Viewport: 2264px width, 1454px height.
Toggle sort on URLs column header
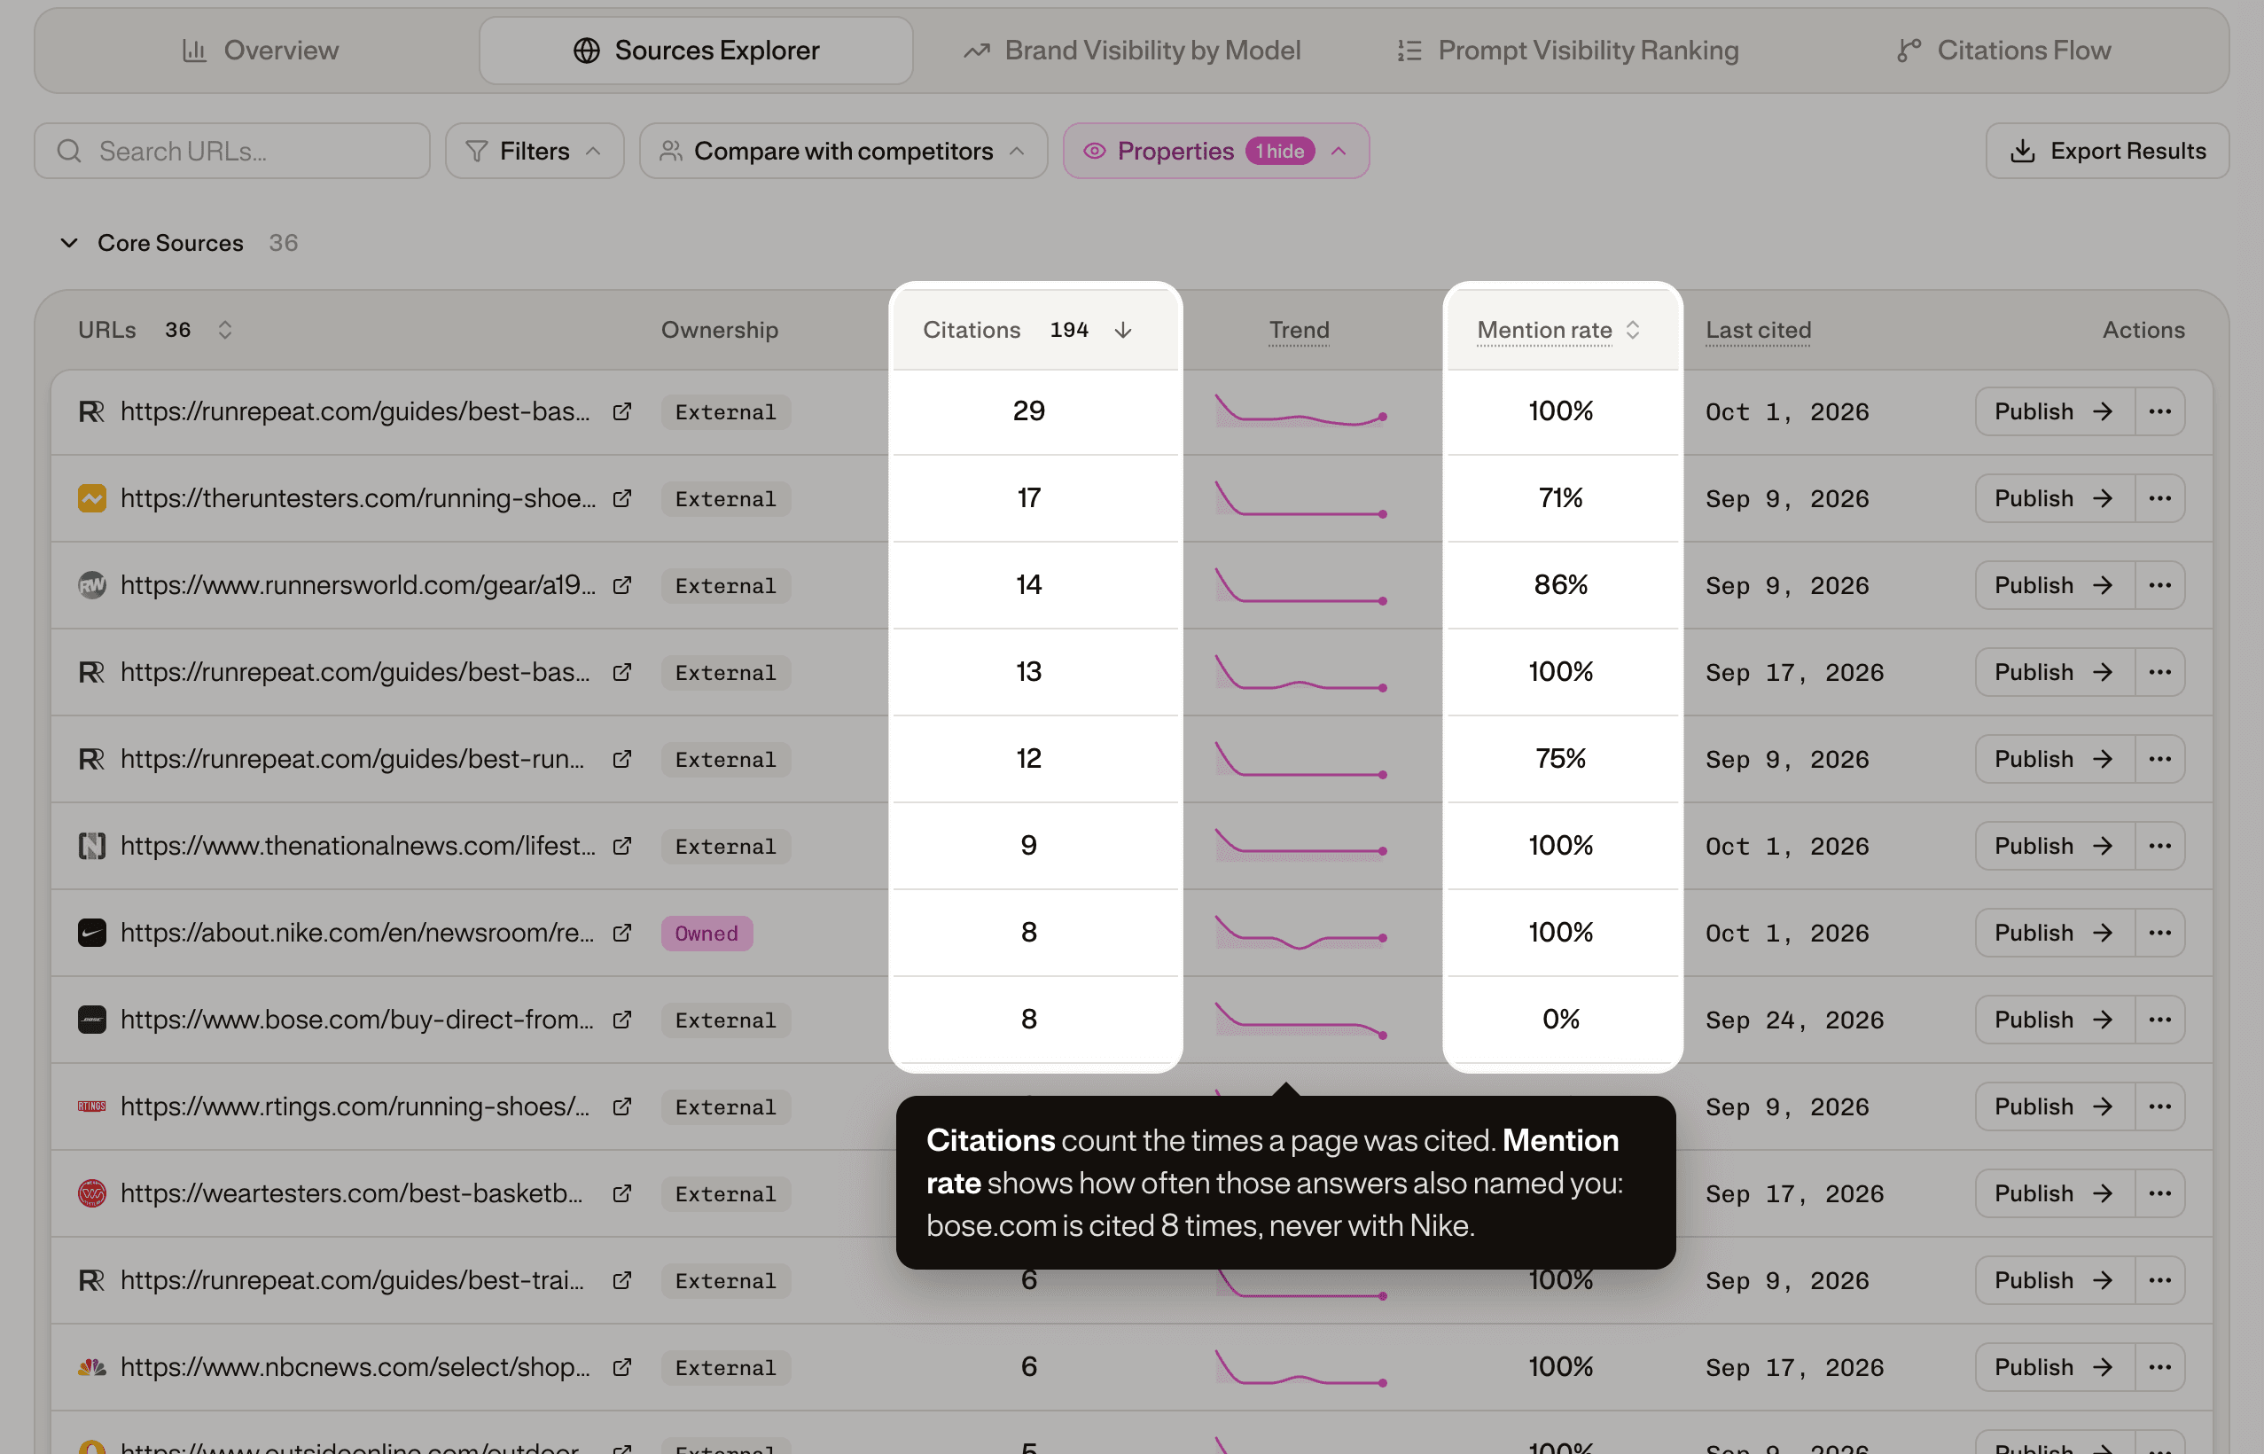224,330
